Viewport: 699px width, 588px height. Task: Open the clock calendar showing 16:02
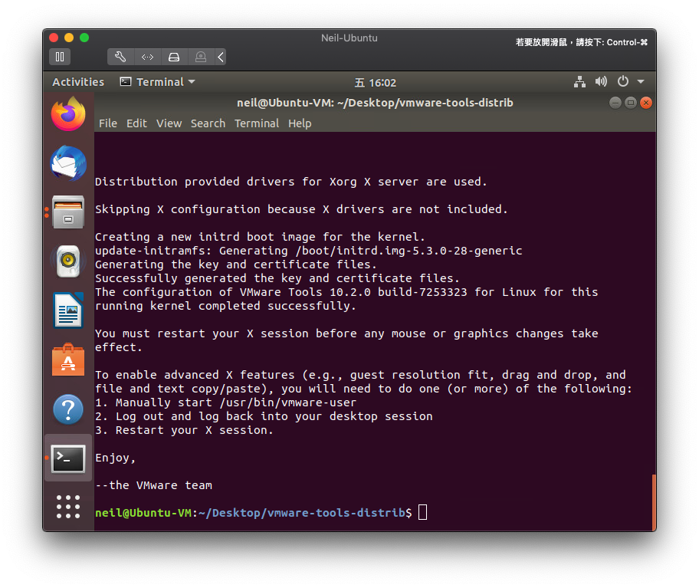pos(376,82)
